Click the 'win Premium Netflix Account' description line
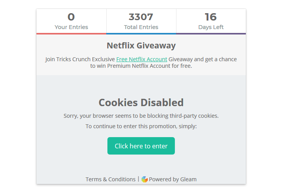Viewport: 285px width, 196px height. (x=141, y=66)
